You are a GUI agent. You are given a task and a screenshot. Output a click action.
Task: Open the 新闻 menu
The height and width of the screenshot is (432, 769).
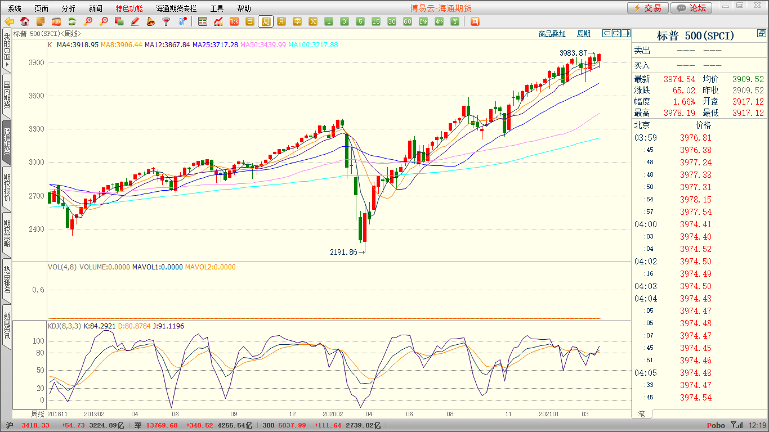pos(96,8)
